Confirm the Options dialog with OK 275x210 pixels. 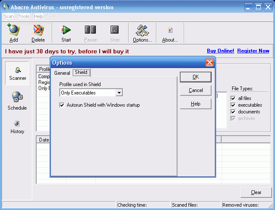[196, 77]
